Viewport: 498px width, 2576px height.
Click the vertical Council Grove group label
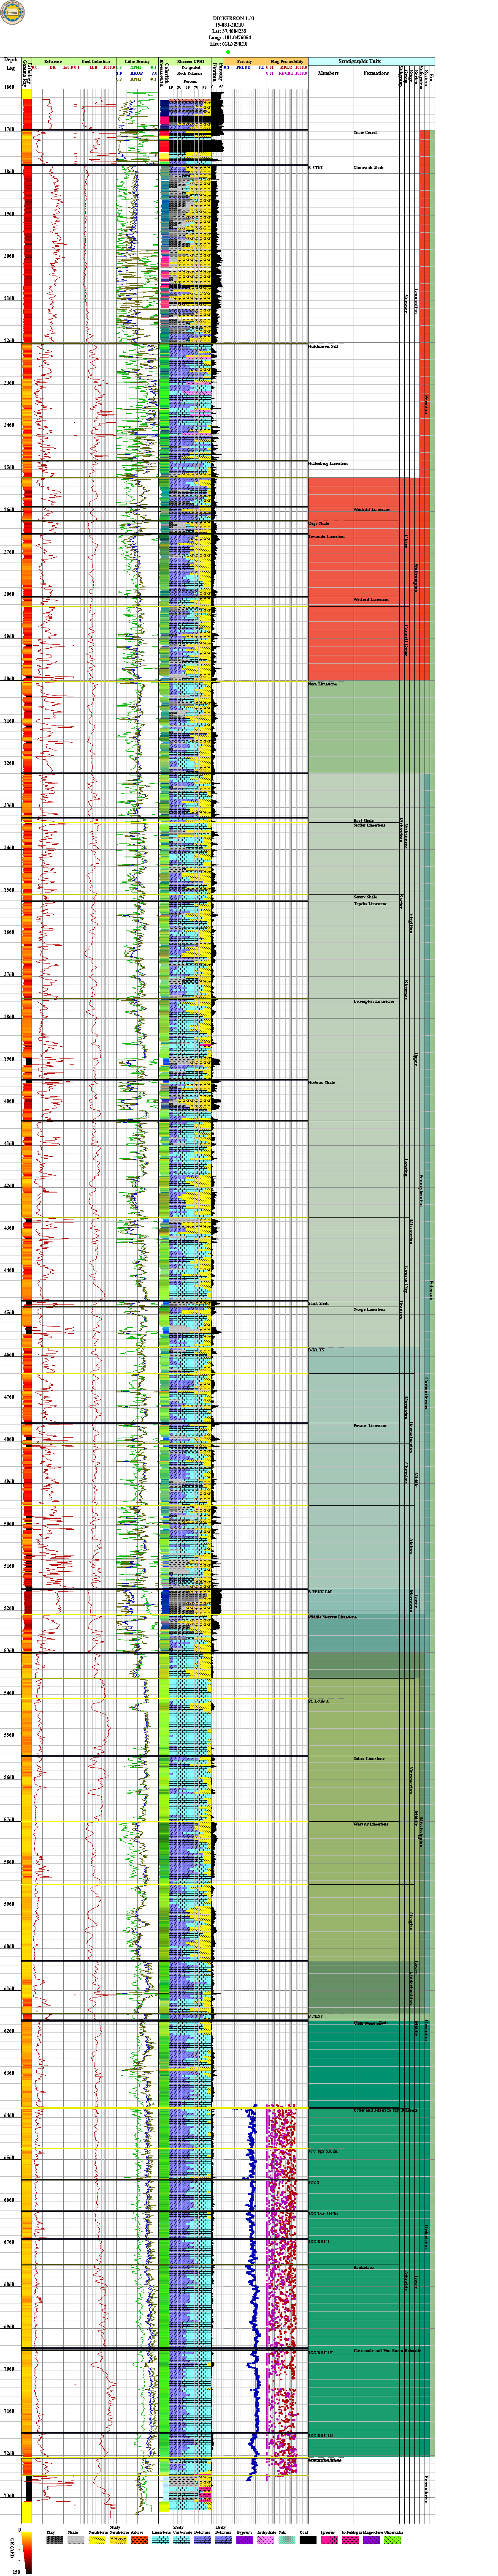[x=405, y=640]
